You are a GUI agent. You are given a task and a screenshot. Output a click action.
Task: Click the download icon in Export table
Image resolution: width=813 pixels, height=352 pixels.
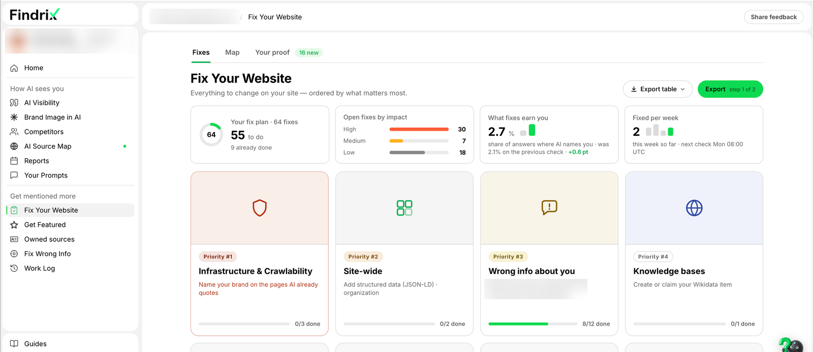634,89
